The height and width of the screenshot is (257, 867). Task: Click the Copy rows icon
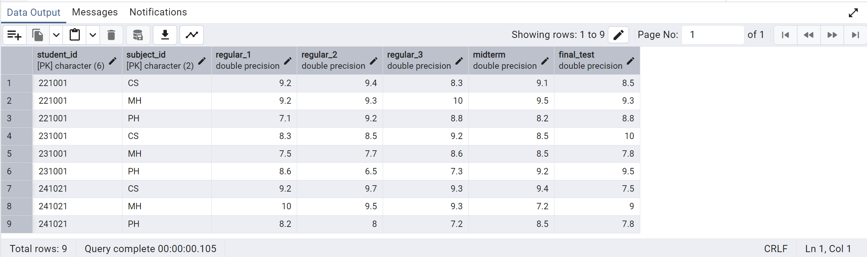[x=38, y=35]
